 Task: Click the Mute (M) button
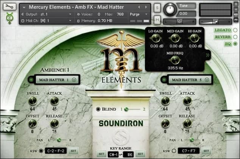[x=157, y=20]
